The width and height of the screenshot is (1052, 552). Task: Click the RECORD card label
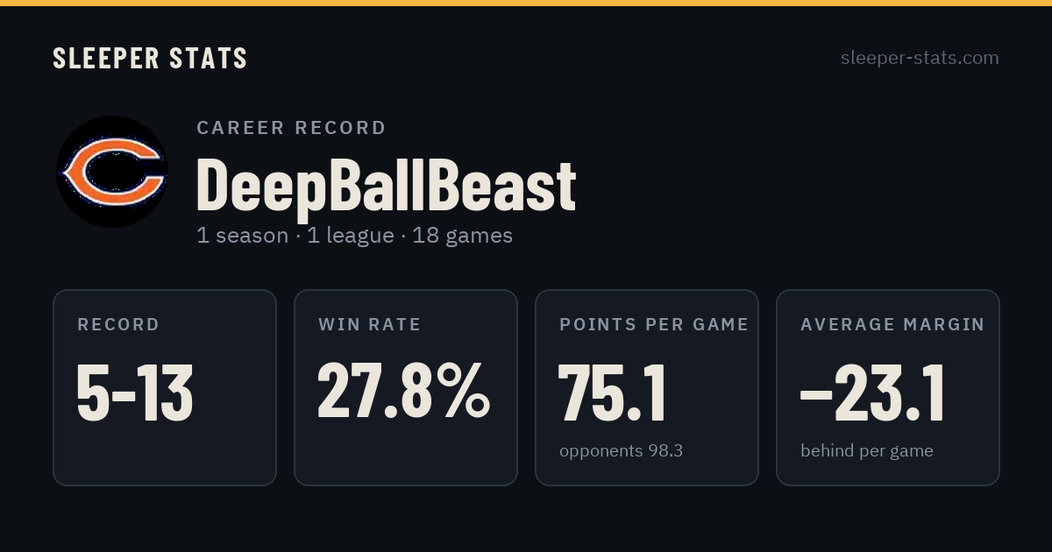coord(118,324)
